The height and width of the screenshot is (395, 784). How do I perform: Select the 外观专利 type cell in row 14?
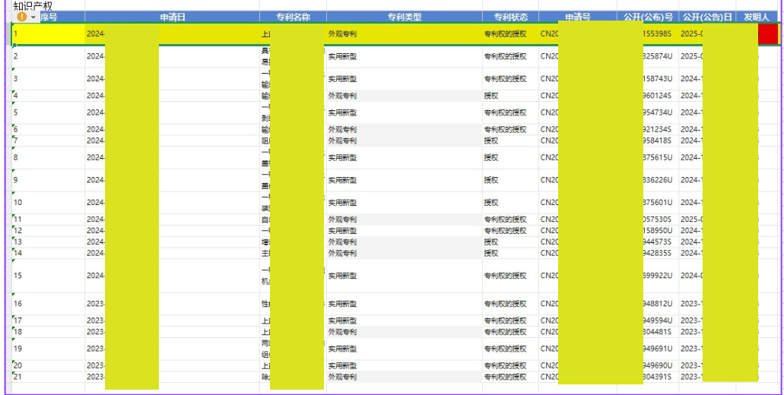(x=405, y=253)
